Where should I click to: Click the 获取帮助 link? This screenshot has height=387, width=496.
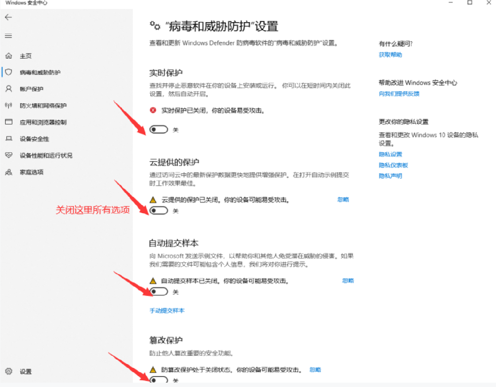point(390,55)
